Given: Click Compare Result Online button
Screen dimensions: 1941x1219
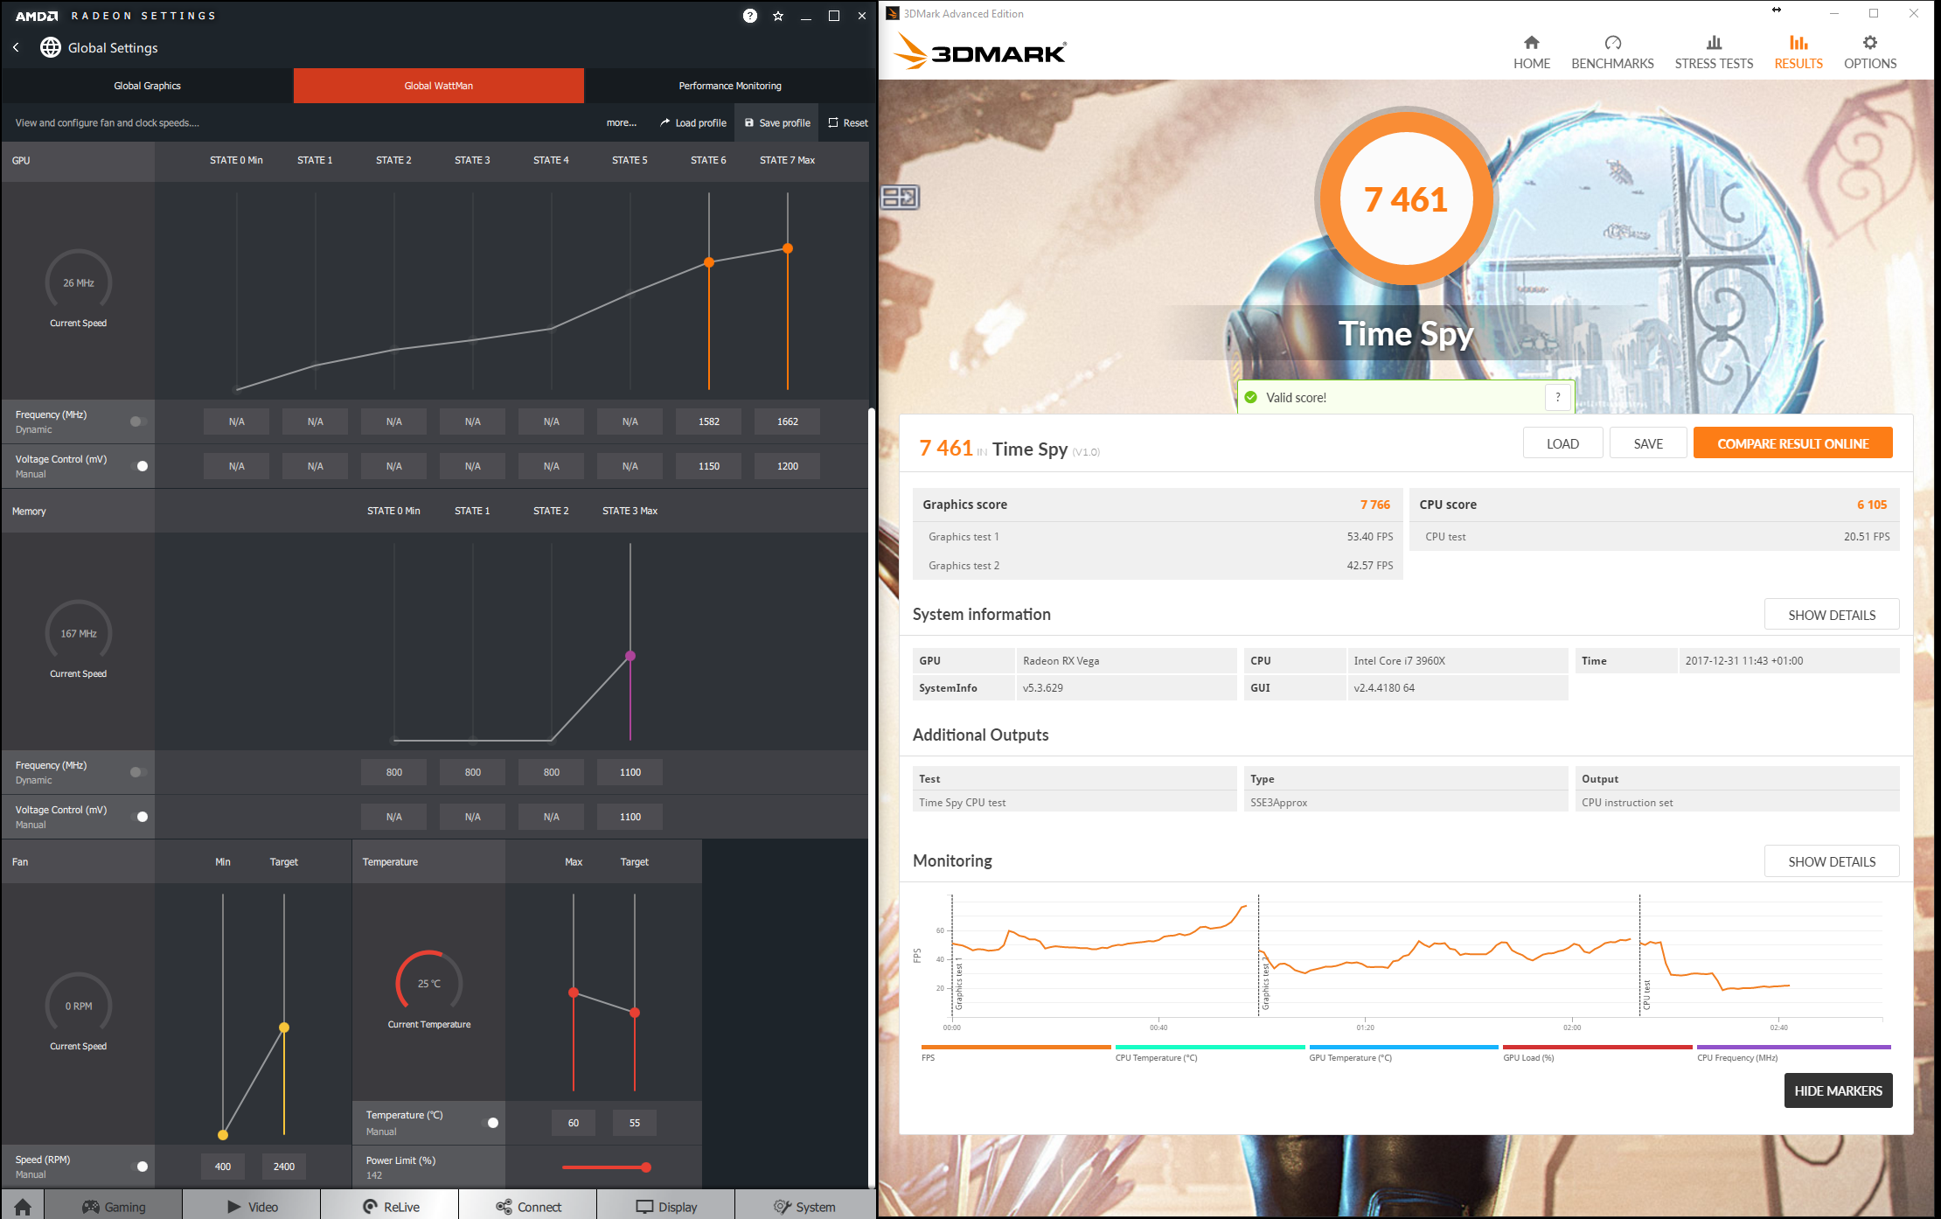Looking at the screenshot, I should (x=1792, y=443).
